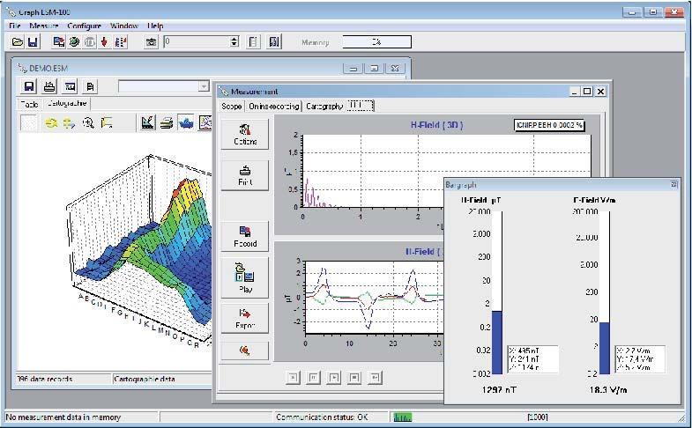Click the red down-arrow icon in the main toolbar
The width and height of the screenshot is (692, 428).
coord(105,42)
